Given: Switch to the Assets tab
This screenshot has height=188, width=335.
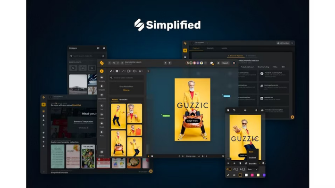Looking at the screenshot, I should coord(115,100).
